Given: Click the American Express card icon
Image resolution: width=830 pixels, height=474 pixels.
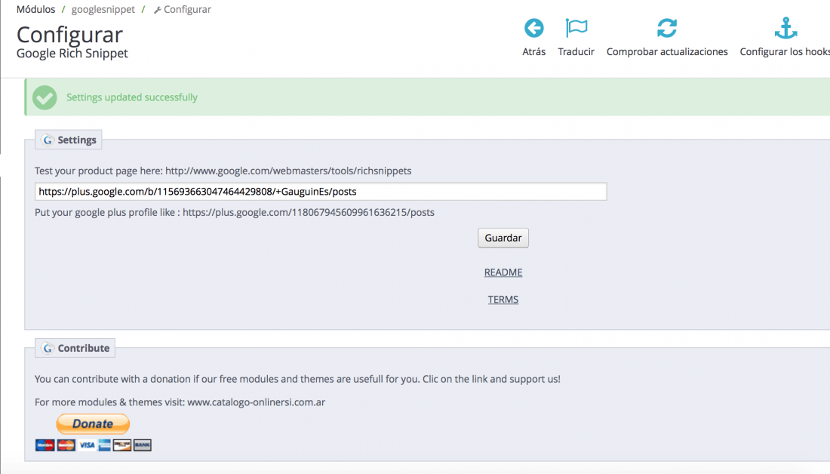Looking at the screenshot, I should coord(104,445).
